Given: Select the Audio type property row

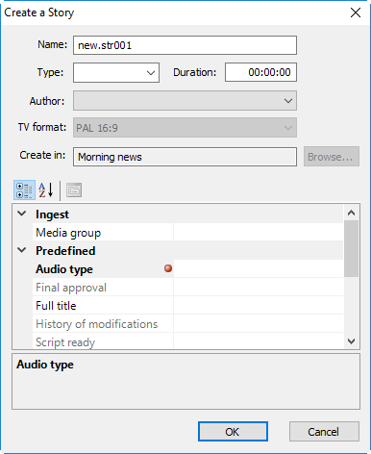Looking at the screenshot, I should tap(187, 268).
